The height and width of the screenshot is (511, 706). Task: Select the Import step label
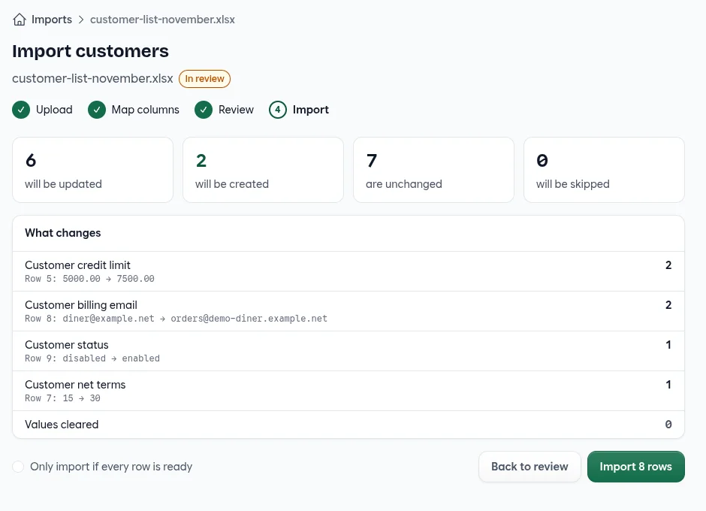311,110
